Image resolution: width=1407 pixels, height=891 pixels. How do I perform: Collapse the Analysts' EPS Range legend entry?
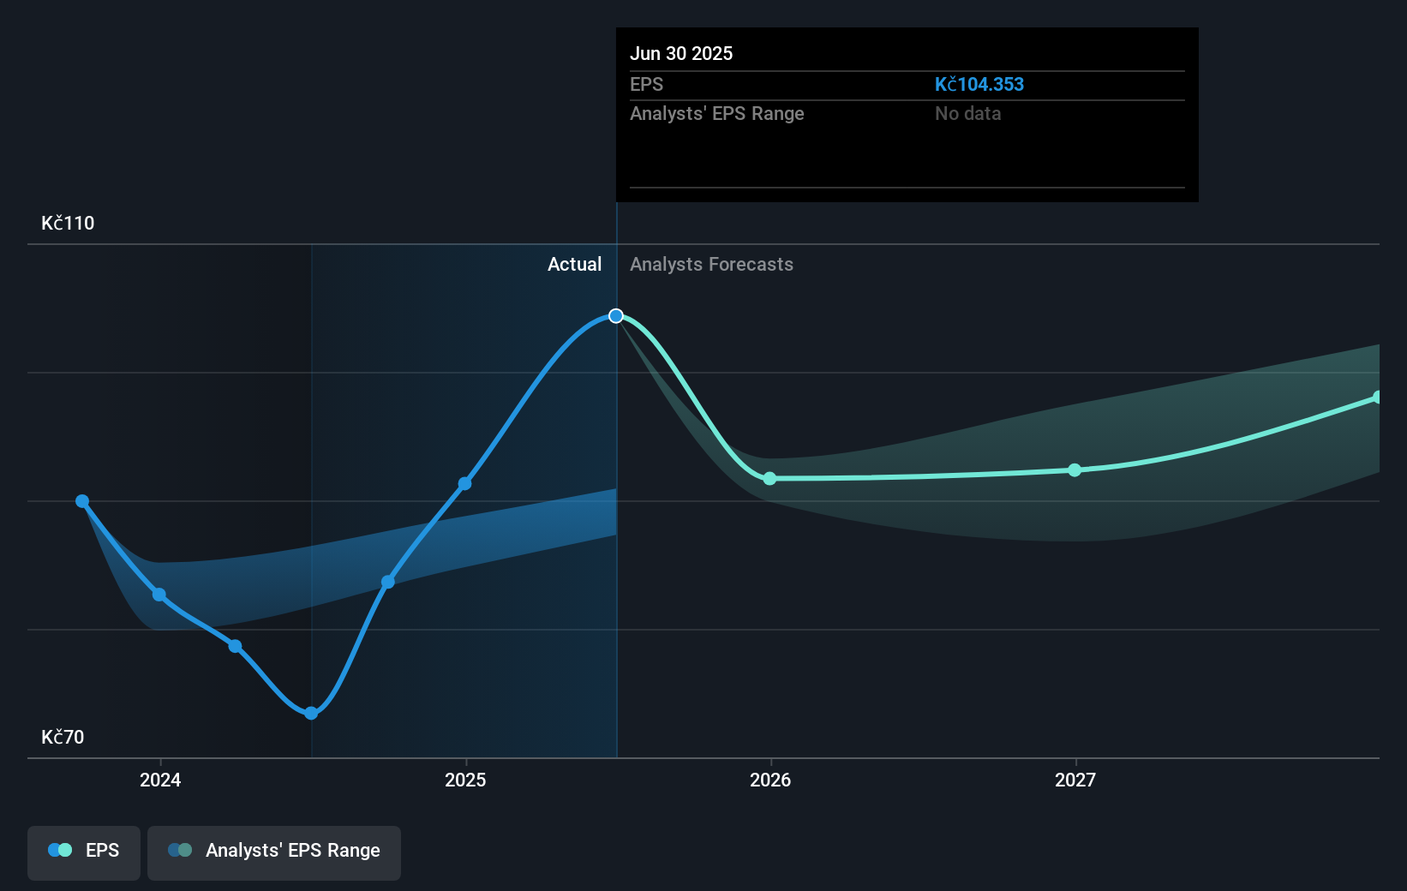coord(274,852)
